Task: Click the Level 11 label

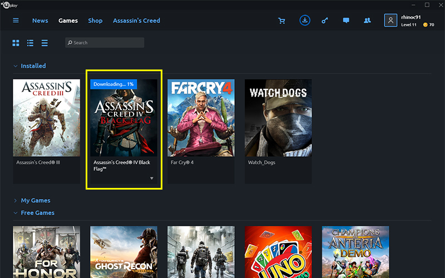Action: (409, 24)
